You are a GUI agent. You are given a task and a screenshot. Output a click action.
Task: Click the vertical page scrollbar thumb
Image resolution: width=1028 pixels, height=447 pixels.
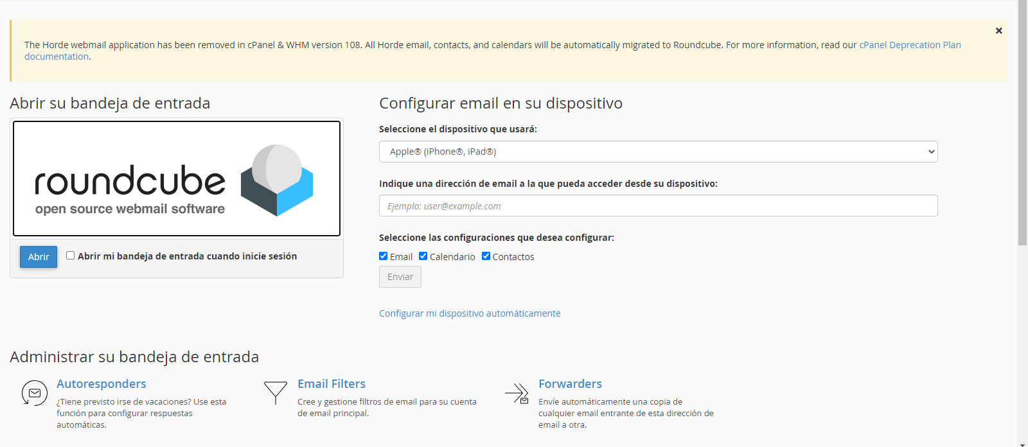(1022, 122)
